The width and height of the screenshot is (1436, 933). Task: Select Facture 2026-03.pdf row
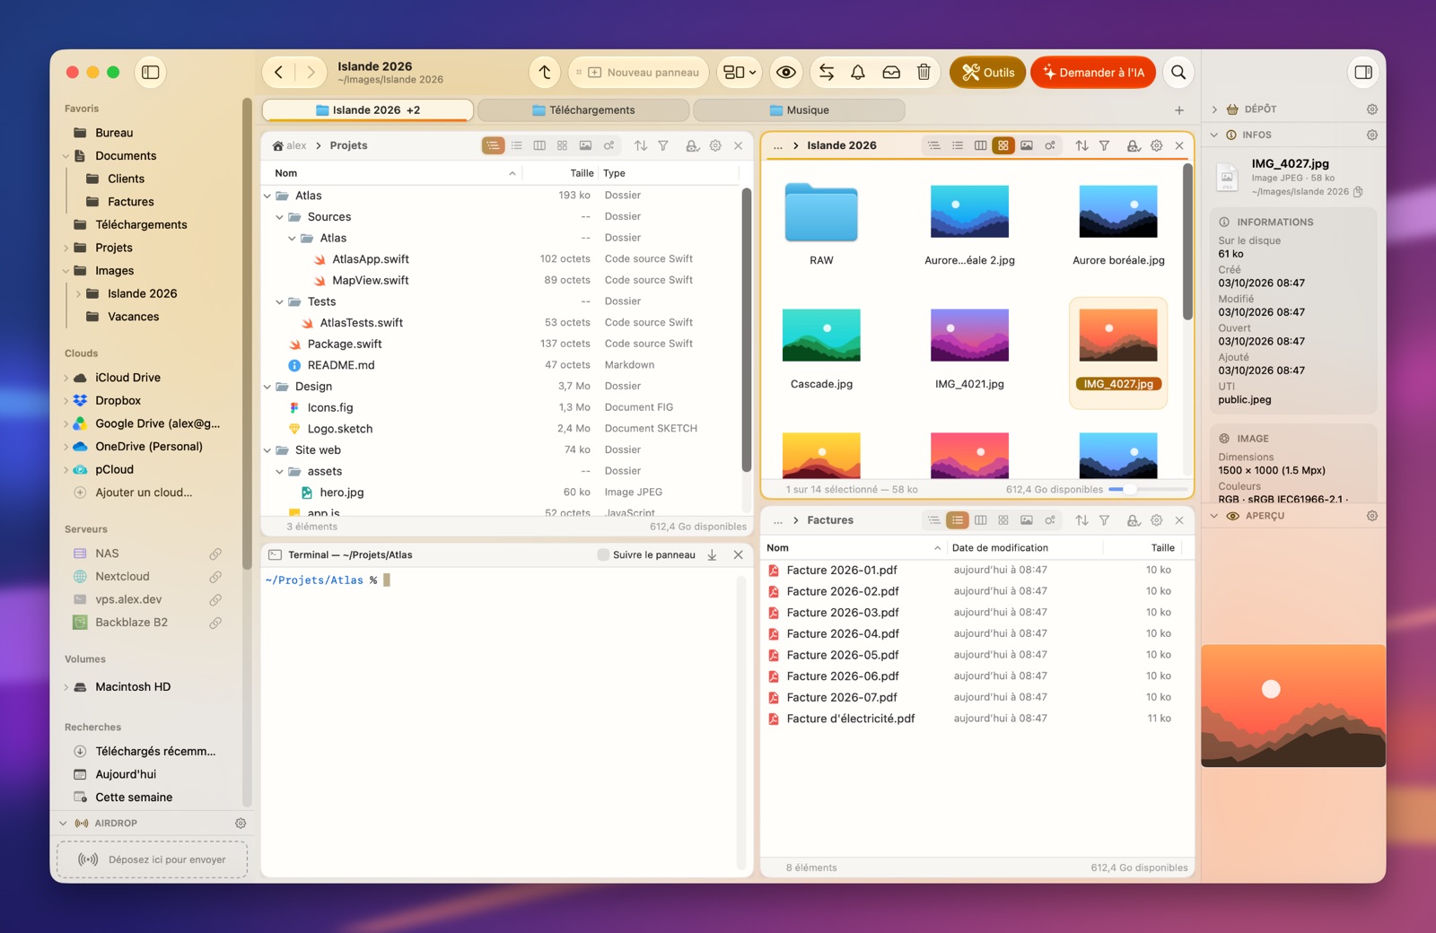(976, 613)
